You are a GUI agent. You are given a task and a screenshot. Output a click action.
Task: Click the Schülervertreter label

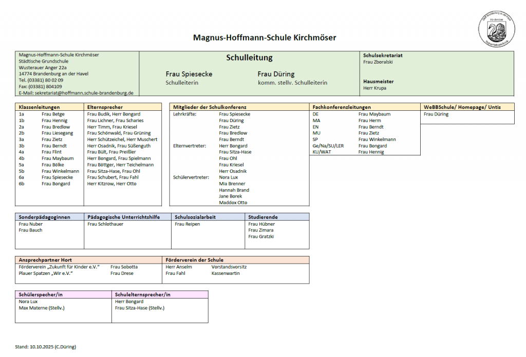pos(191,177)
